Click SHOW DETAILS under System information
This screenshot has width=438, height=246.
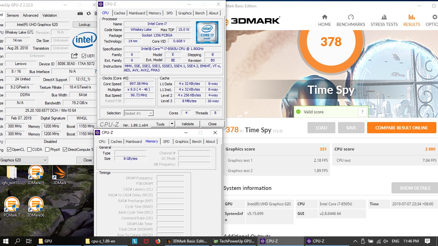[x=415, y=188]
